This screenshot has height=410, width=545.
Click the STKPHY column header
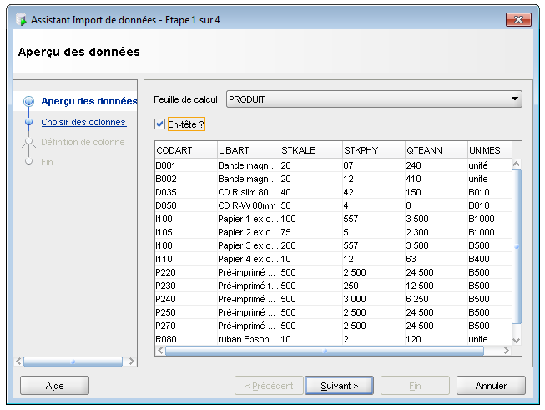(372, 150)
